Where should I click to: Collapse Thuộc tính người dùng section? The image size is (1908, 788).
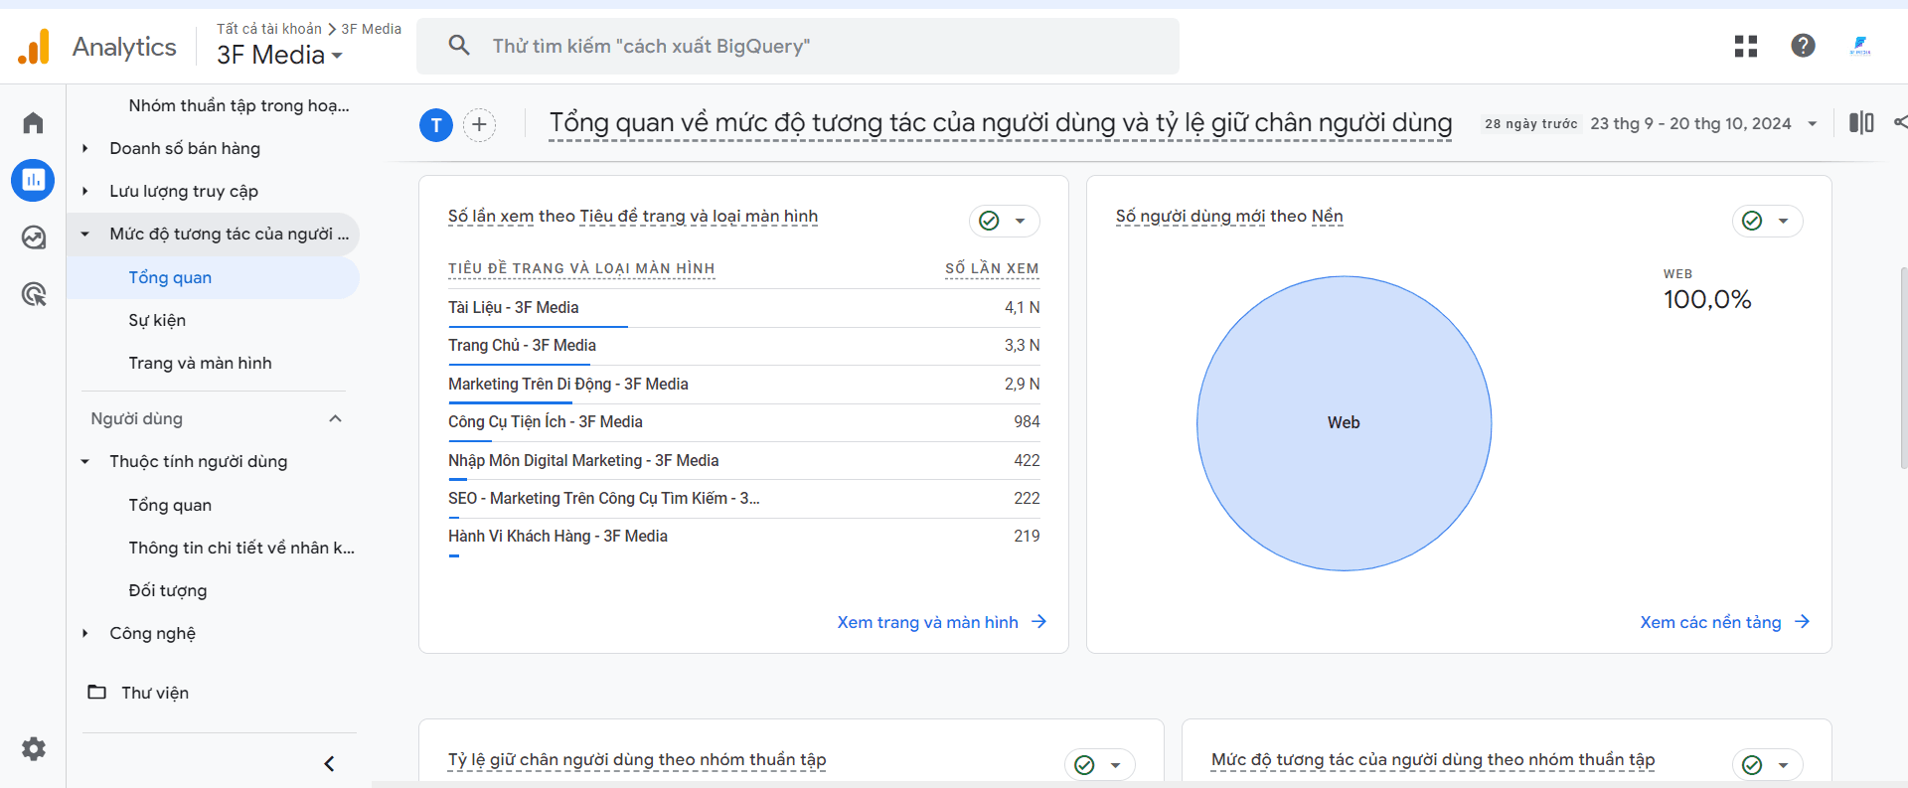(85, 461)
